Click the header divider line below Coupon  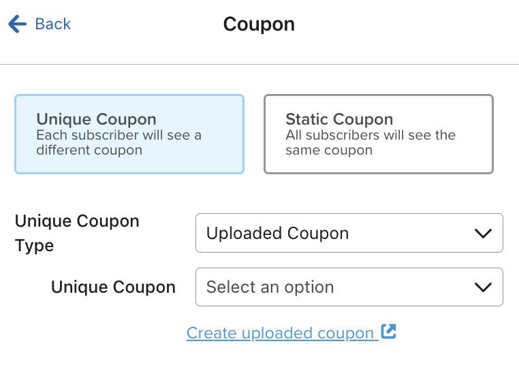point(259,65)
